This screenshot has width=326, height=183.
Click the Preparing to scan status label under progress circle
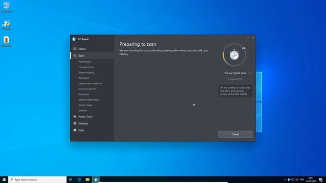[235, 73]
